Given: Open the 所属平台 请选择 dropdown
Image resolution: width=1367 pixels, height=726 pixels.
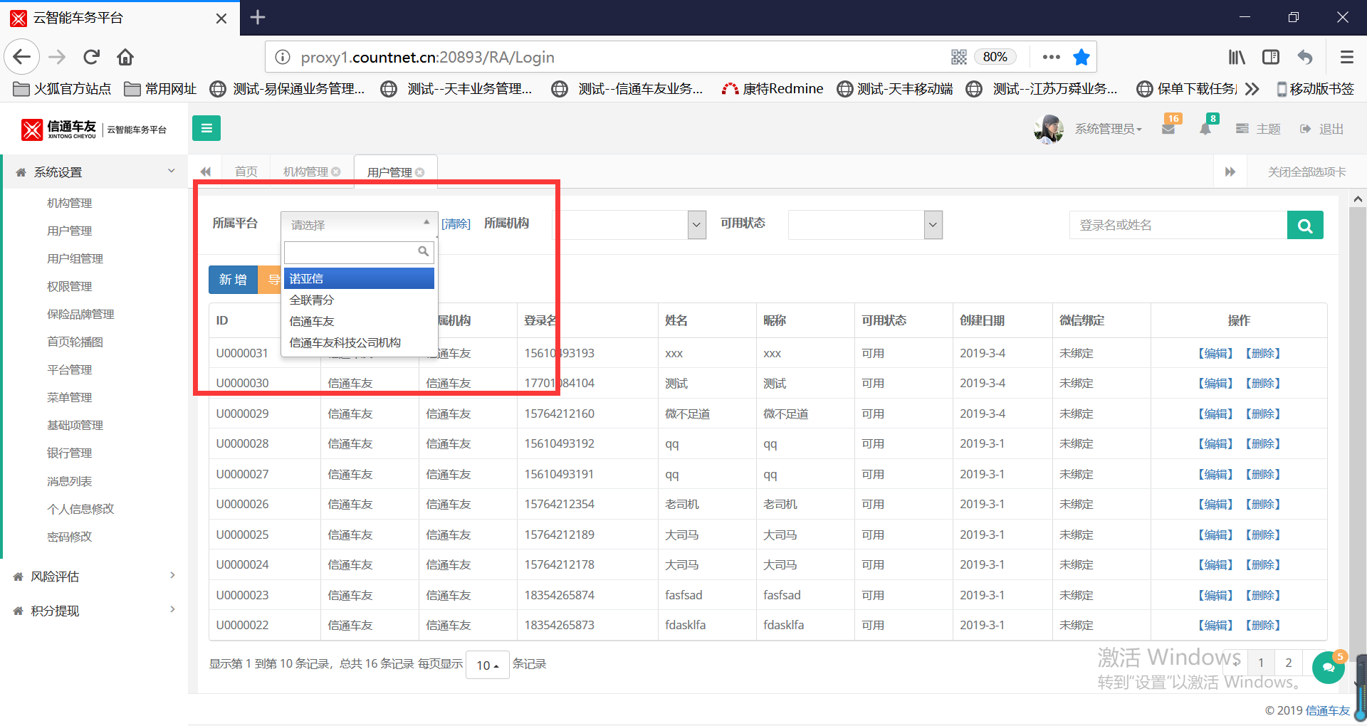Looking at the screenshot, I should point(359,224).
